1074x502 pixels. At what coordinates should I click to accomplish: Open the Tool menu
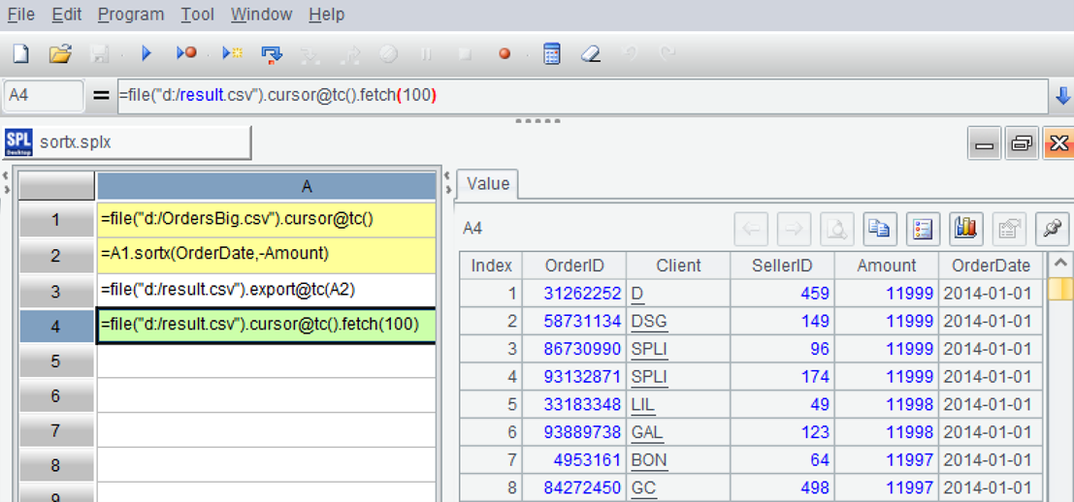[x=198, y=15]
